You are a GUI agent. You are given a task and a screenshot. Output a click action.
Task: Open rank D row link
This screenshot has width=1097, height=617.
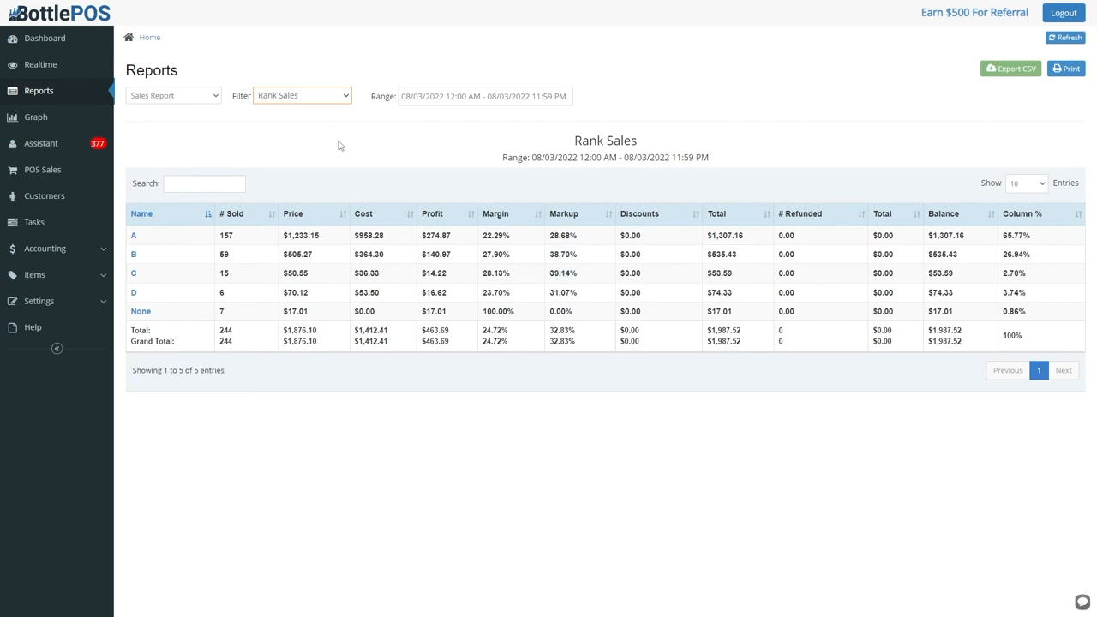(x=134, y=293)
